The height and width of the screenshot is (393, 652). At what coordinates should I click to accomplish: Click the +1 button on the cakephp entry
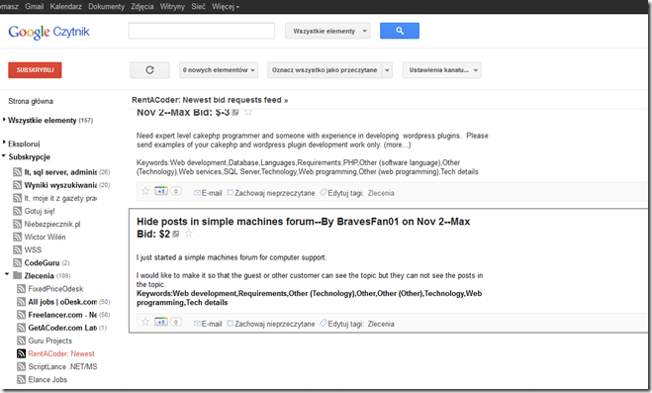[x=161, y=191]
